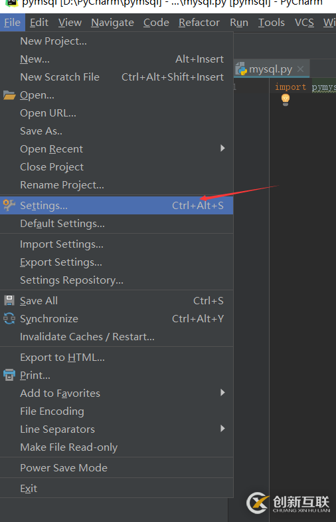
Task: Click the Synchronize arrows icon
Action: pos(9,318)
